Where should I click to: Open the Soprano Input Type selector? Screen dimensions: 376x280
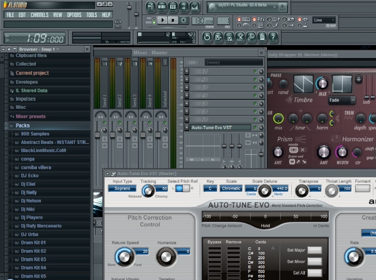(x=122, y=189)
